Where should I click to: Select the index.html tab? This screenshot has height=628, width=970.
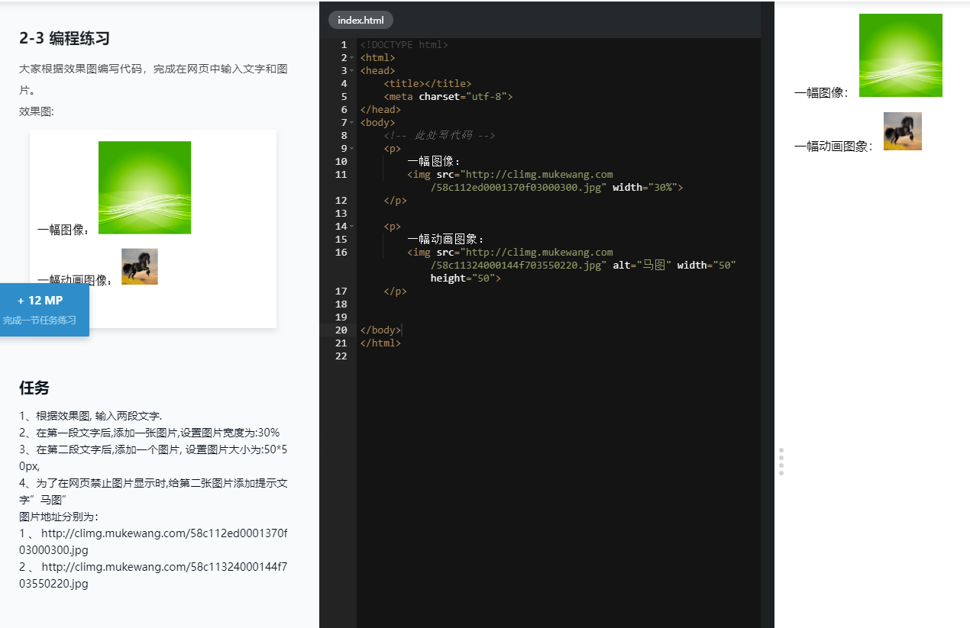pos(361,20)
